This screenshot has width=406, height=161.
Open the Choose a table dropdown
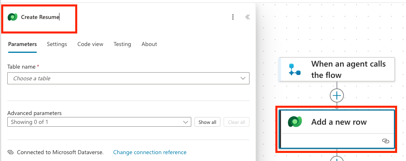coord(128,78)
